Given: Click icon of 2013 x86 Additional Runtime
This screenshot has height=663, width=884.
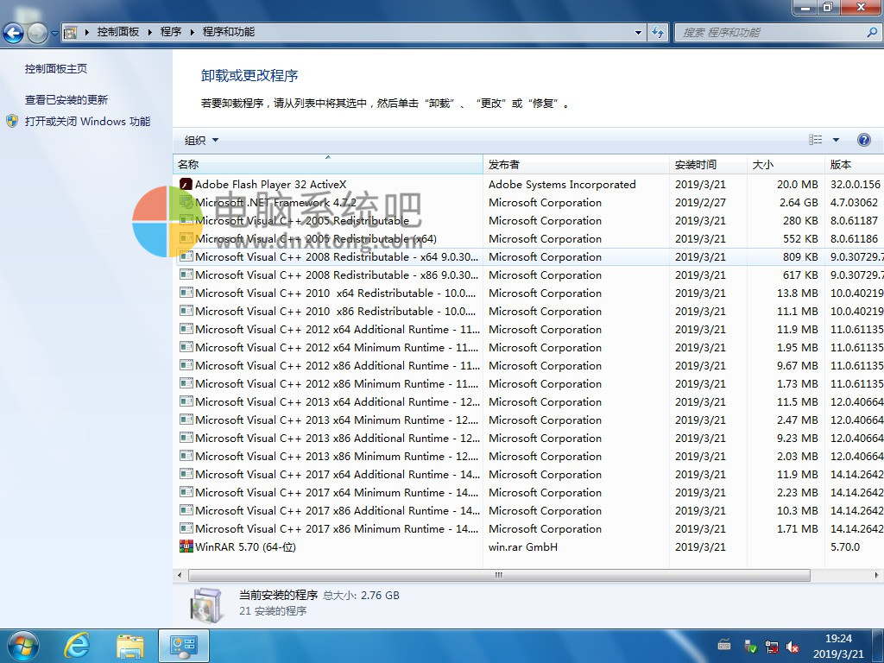Looking at the screenshot, I should (x=186, y=437).
